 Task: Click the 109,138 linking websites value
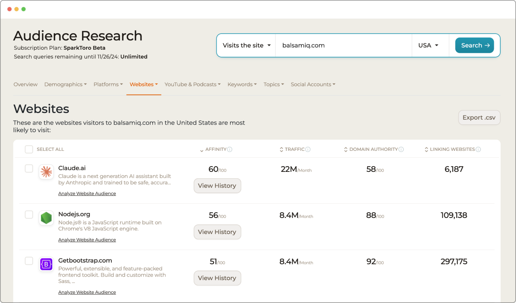[454, 215]
